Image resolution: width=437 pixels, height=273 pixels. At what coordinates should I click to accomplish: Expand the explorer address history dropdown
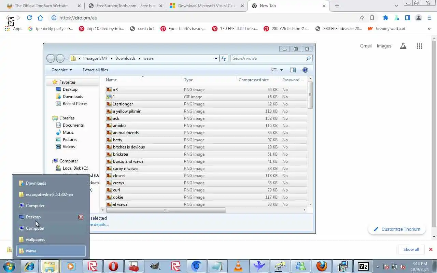[x=216, y=58]
